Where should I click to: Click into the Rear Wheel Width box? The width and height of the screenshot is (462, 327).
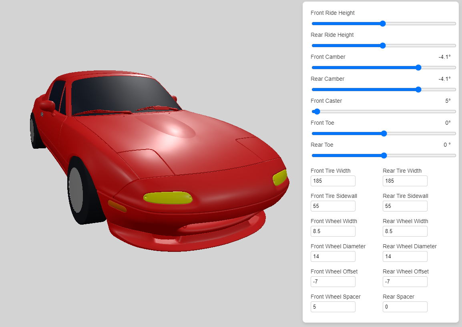405,231
